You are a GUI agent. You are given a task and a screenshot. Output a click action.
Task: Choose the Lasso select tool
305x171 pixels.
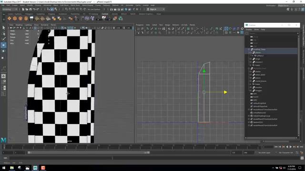[3, 34]
